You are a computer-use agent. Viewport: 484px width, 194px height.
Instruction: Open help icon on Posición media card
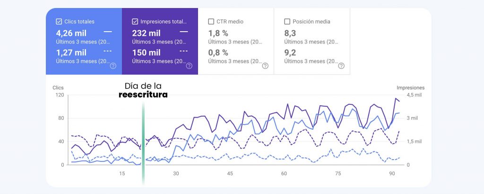point(341,66)
